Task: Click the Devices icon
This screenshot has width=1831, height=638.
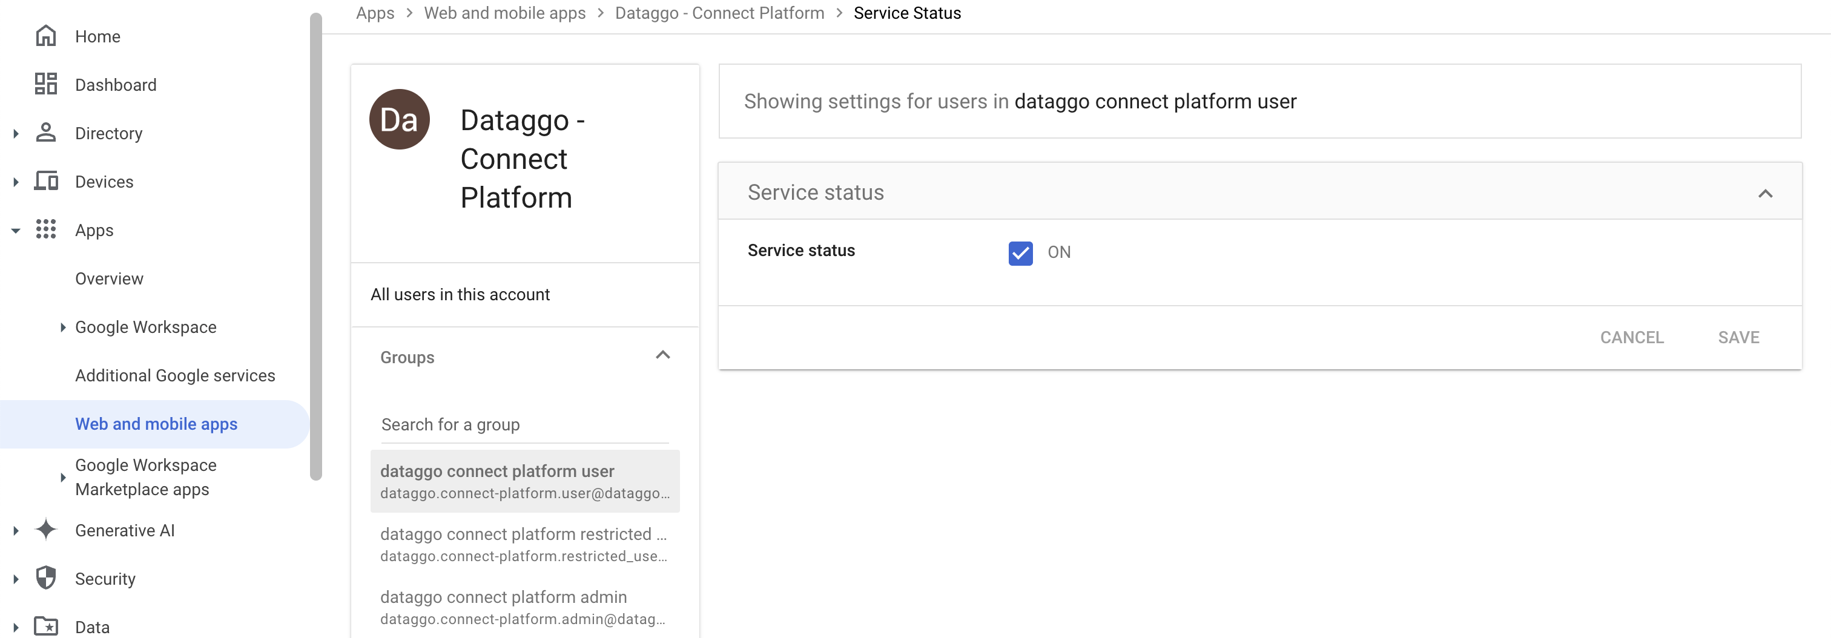Action: tap(45, 181)
